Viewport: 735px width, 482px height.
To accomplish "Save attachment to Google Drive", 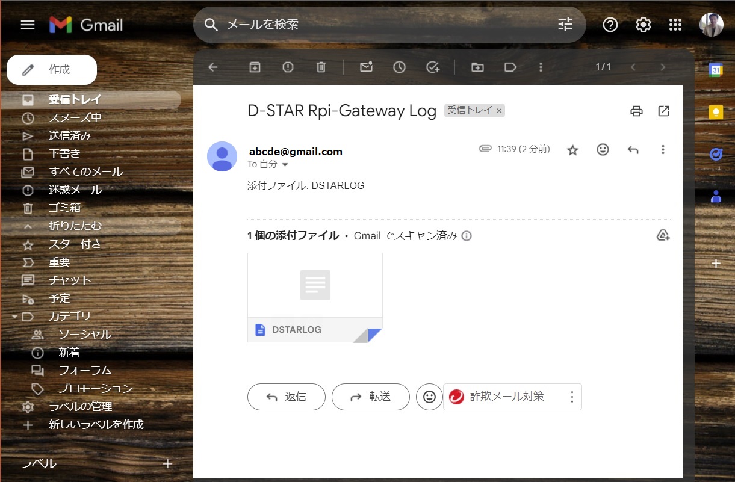I will (663, 236).
